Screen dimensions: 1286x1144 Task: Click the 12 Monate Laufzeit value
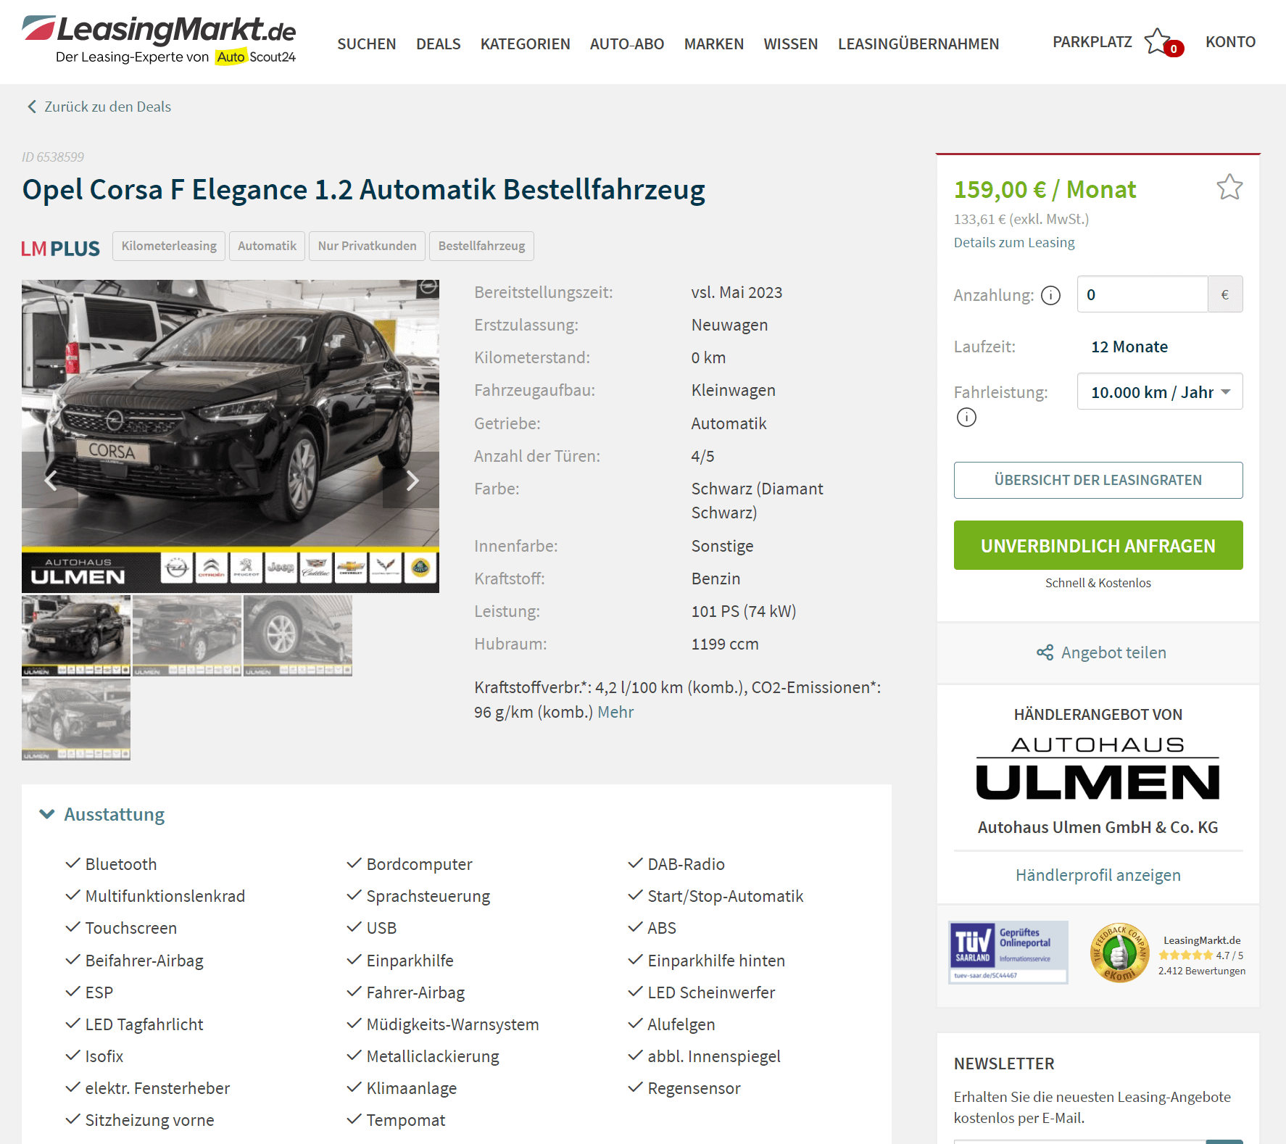[1129, 347]
